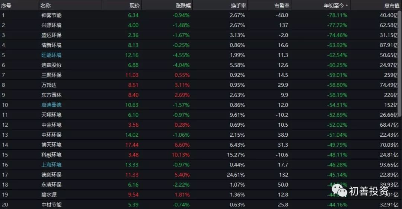Screen dimensions: 402x209
Task: Click the -77.72% year-to-date value
Action: pyautogui.click(x=337, y=25)
